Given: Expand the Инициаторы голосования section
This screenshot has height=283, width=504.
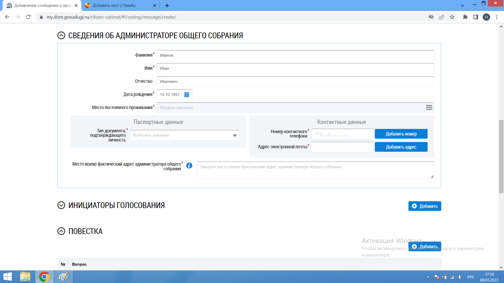Looking at the screenshot, I should 61,205.
